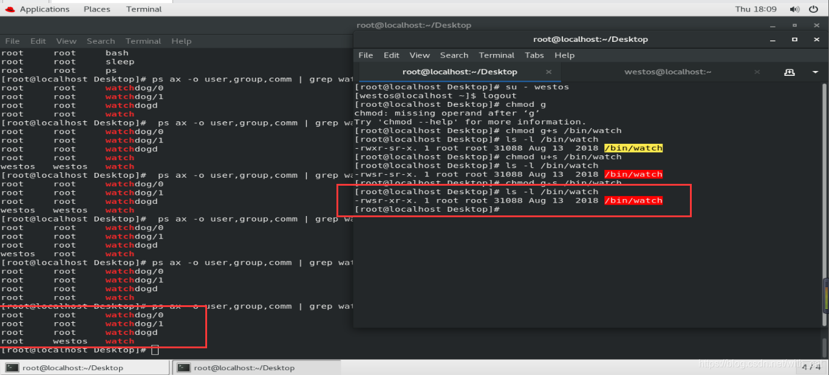
Task: Click the 'bash' process name in back terminal
Action: pos(117,53)
